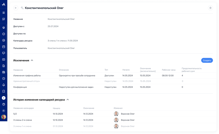Open the bookmark icon in sidebar
This screenshot has height=134, width=219.
pyautogui.click(x=4, y=91)
